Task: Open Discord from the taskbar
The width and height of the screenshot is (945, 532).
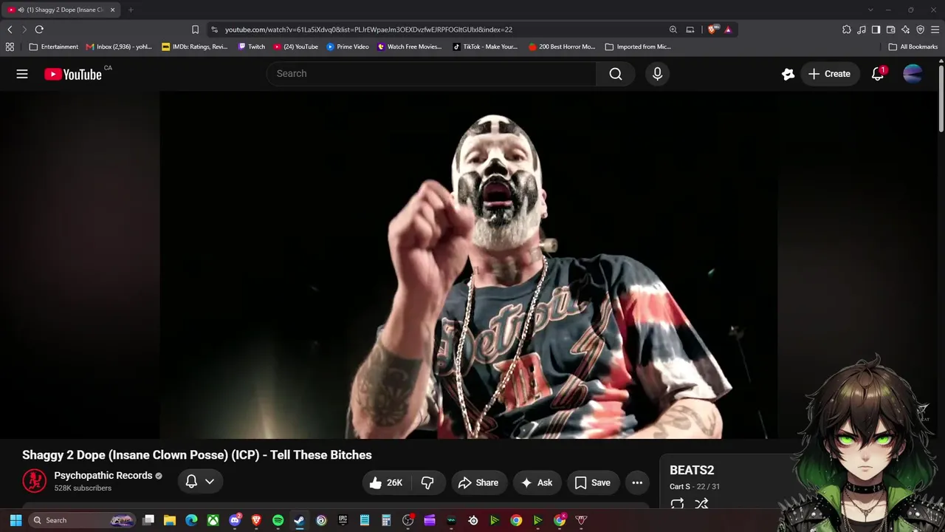Action: (x=235, y=520)
